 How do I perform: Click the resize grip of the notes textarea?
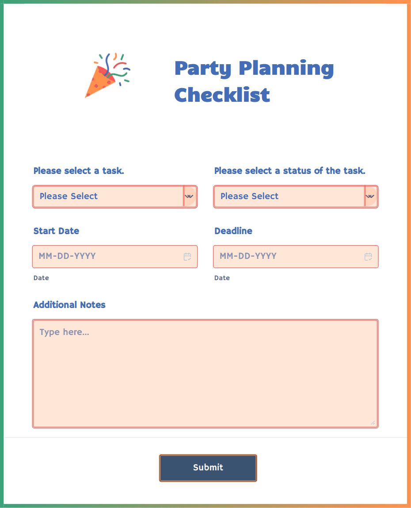373,423
